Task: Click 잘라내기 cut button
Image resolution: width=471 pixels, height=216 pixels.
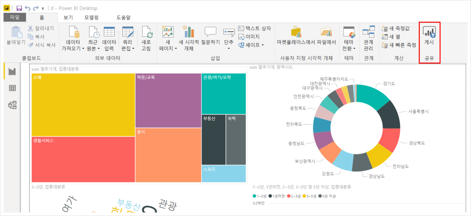Action: (x=41, y=28)
